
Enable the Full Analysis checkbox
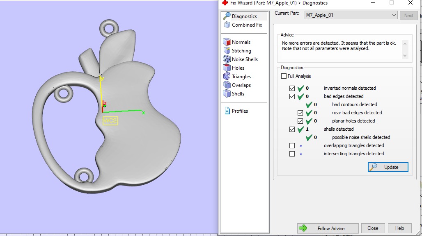pos(284,76)
